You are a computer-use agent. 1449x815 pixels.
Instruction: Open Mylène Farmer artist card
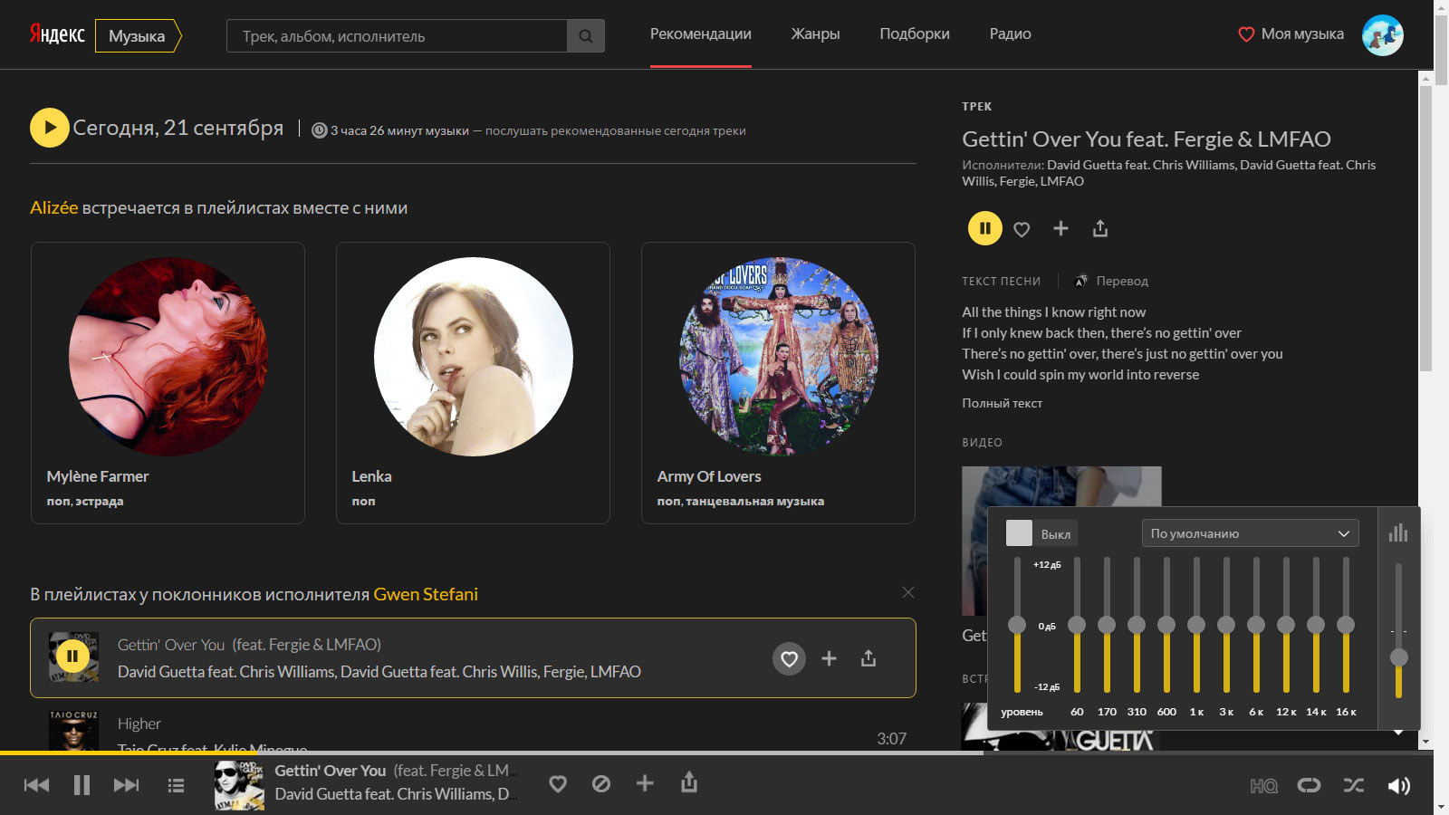[168, 383]
